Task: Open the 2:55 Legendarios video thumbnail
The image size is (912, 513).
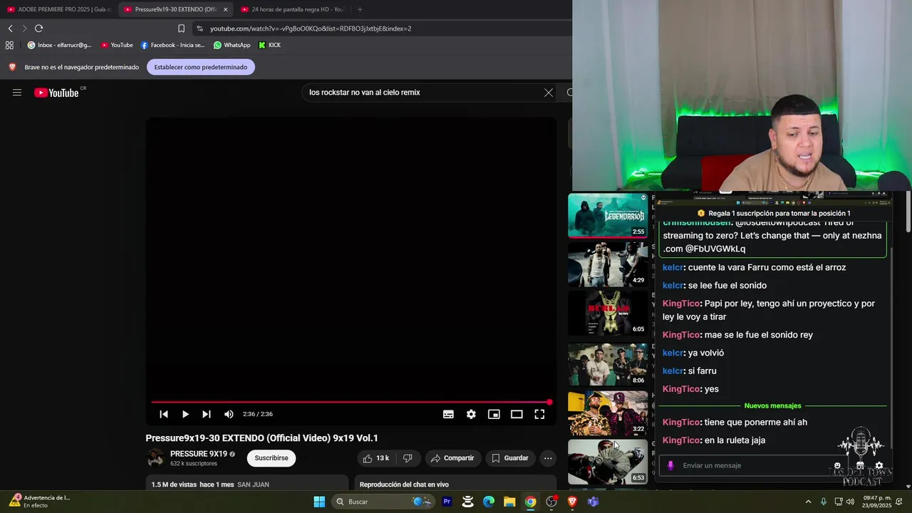Action: tap(608, 215)
